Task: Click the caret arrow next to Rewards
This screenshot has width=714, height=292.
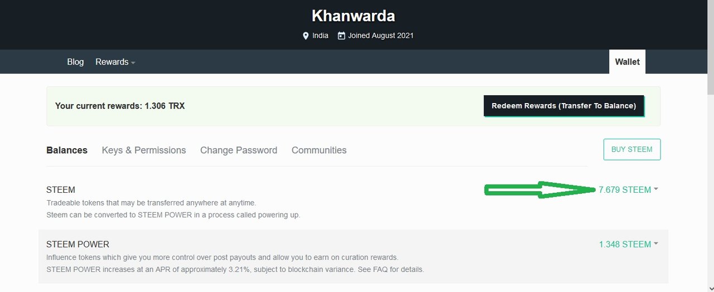Action: (x=133, y=63)
